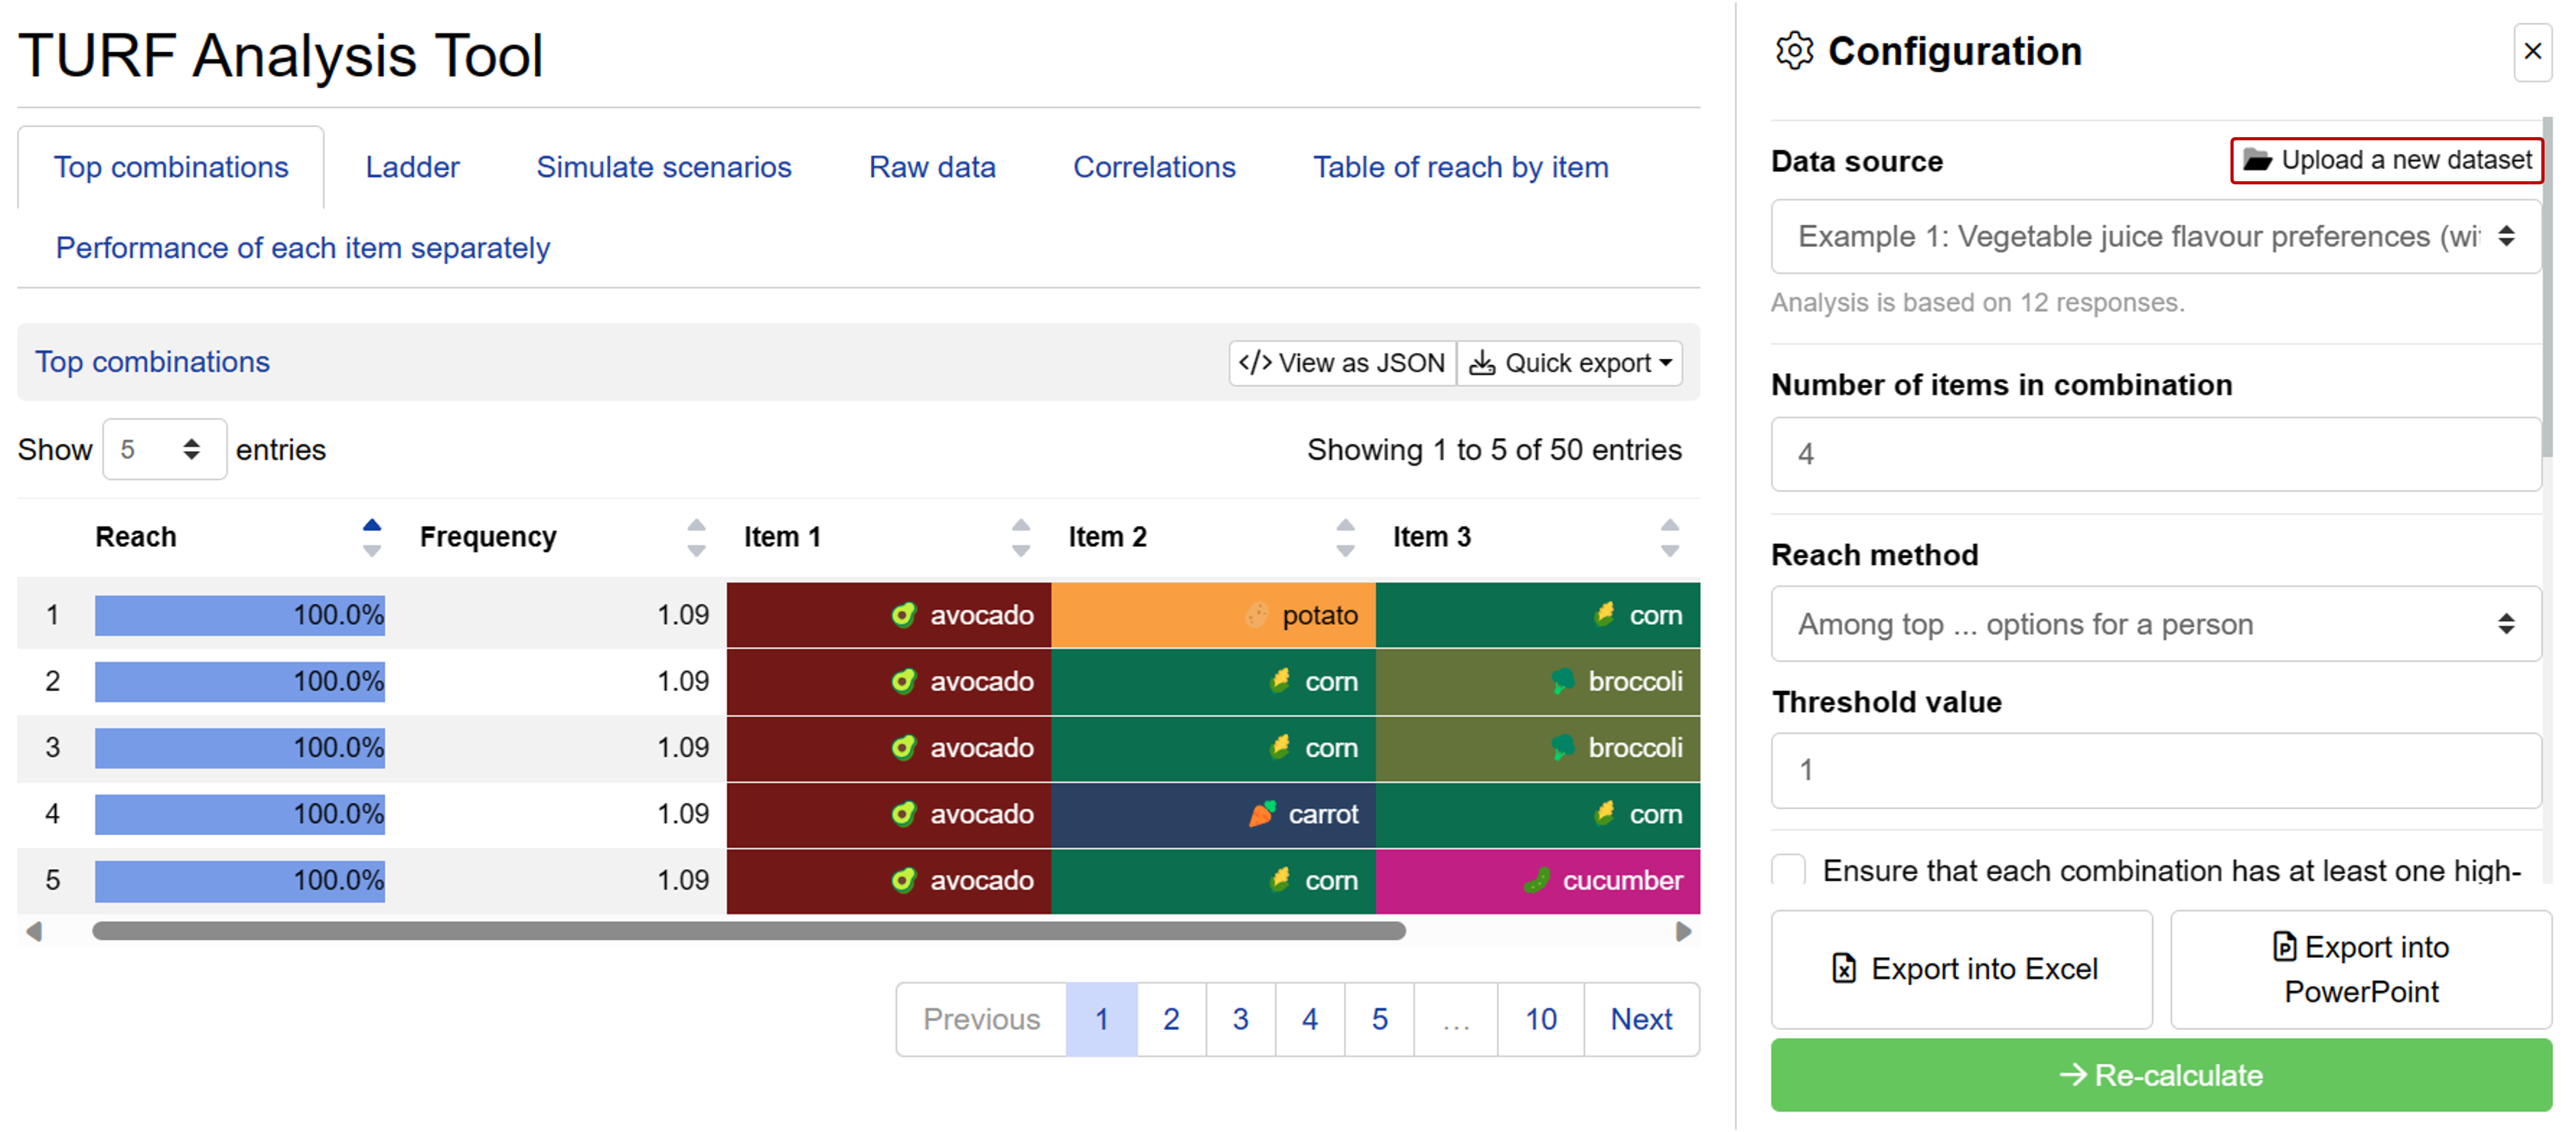
Task: Open the Show entries count dropdown
Action: [x=164, y=449]
